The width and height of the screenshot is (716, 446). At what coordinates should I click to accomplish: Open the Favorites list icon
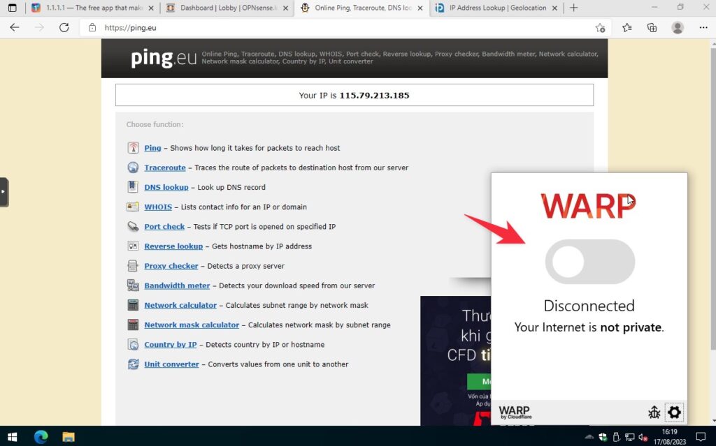point(627,27)
